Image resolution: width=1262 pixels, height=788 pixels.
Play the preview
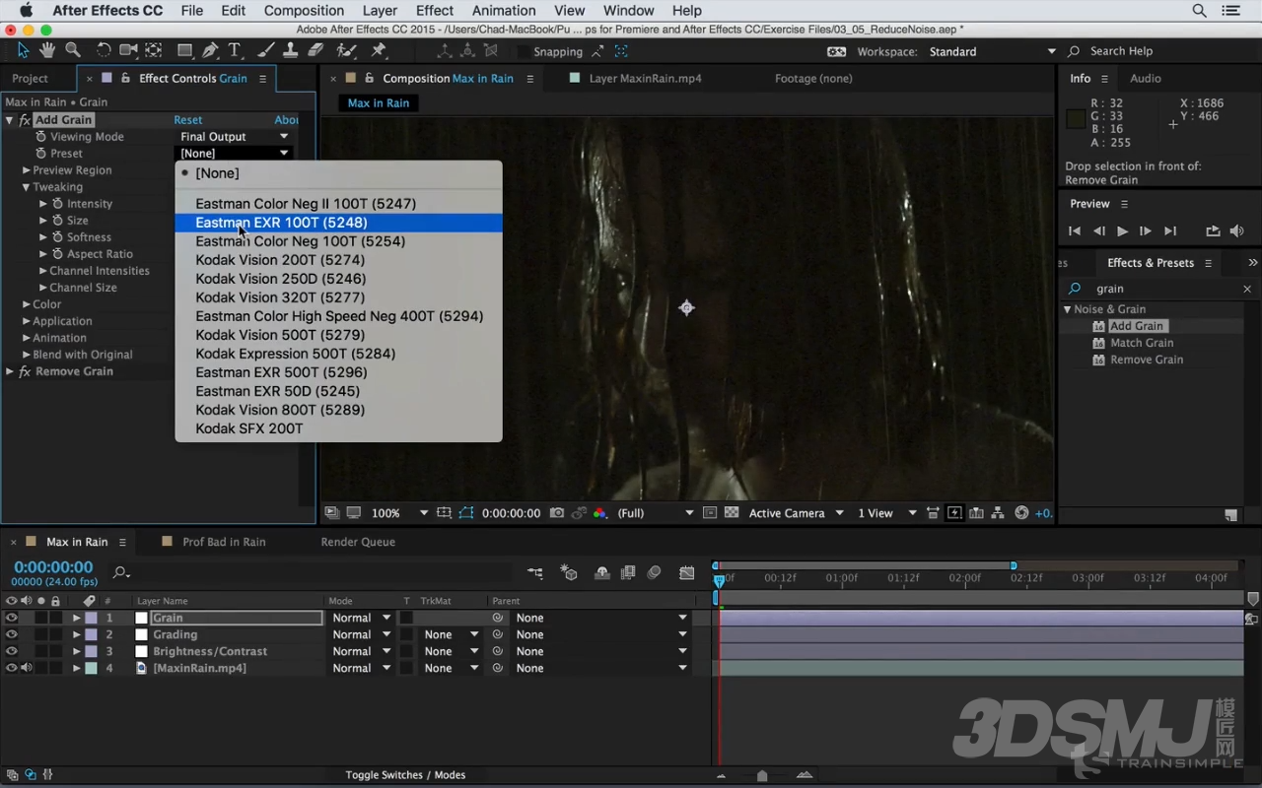[1122, 231]
